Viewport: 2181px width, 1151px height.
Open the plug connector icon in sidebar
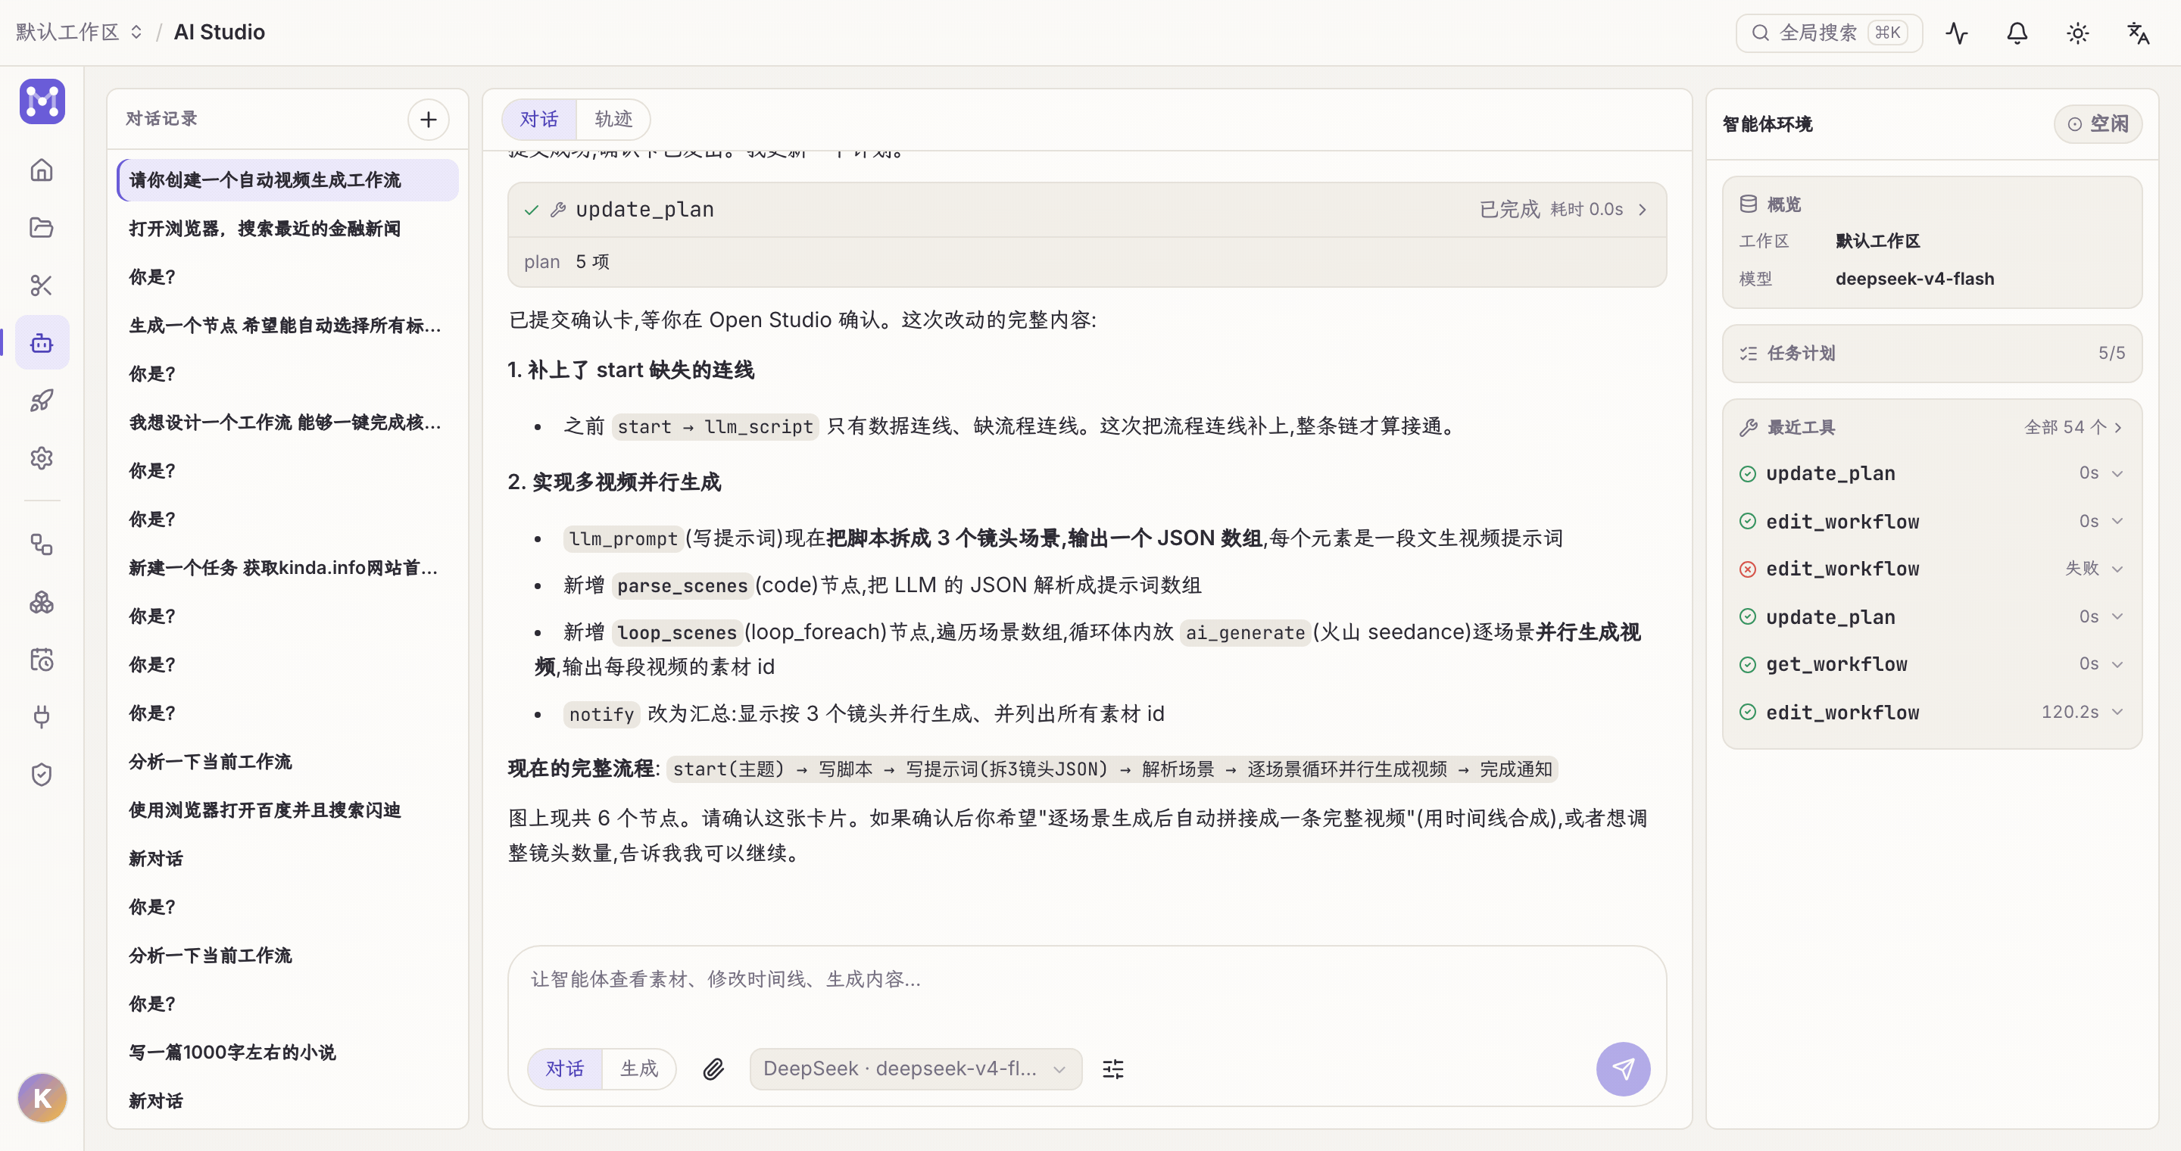(42, 717)
